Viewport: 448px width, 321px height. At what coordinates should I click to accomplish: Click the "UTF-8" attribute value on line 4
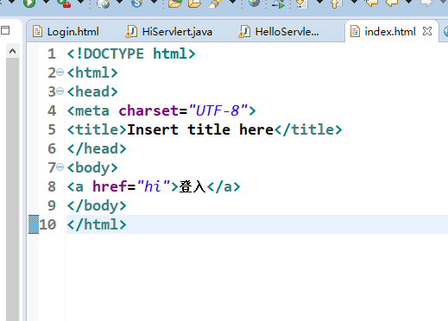coord(218,110)
